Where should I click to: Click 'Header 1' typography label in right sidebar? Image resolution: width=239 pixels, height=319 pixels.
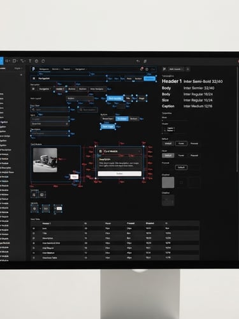coord(172,81)
